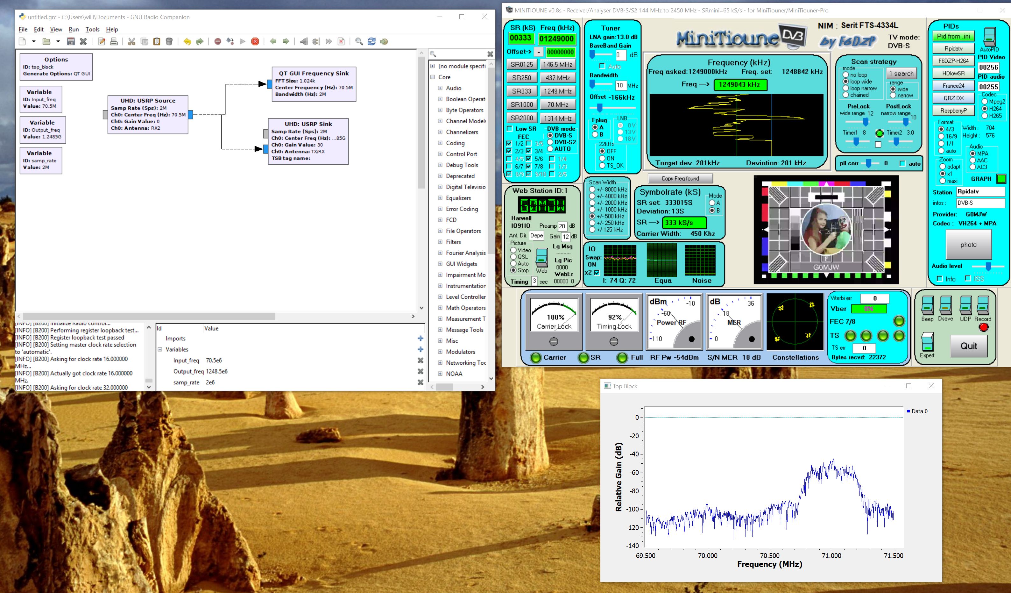The height and width of the screenshot is (593, 1011).
Task: Toggle the IQ x2 checkbox
Action: (x=597, y=273)
